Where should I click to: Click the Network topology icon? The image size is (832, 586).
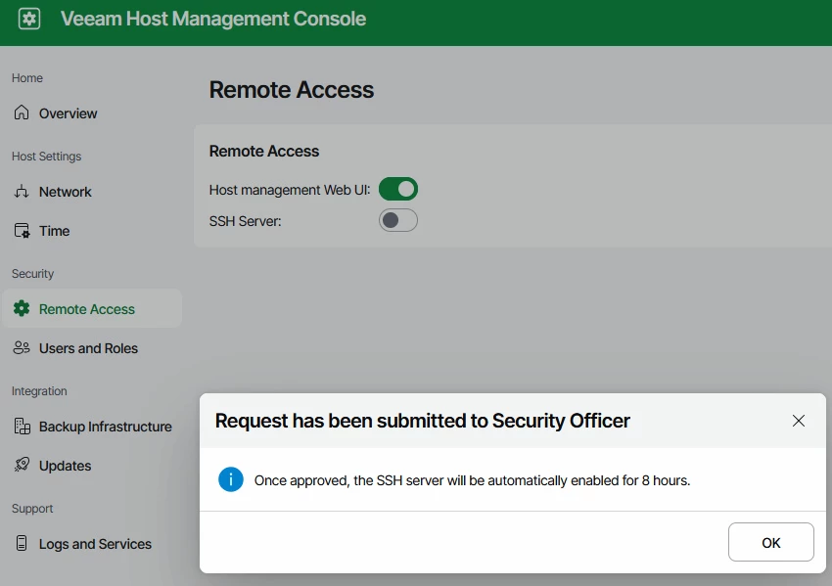[22, 192]
